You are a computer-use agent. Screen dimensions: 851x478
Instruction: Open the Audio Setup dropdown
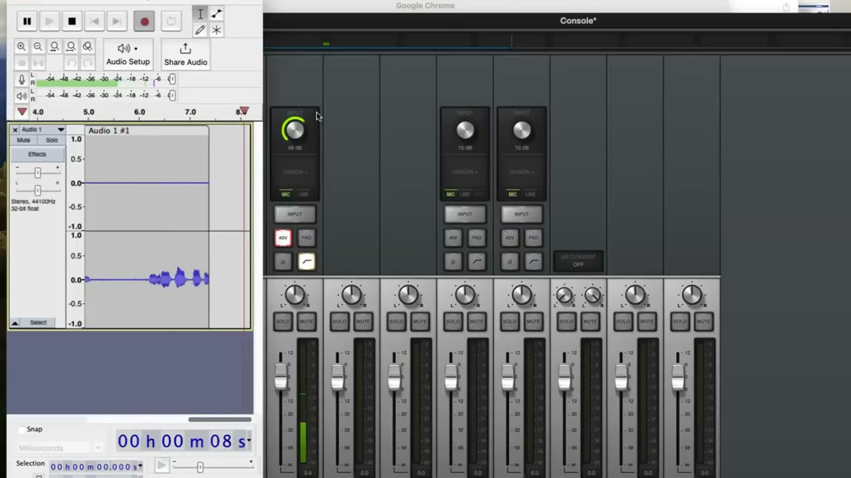128,54
